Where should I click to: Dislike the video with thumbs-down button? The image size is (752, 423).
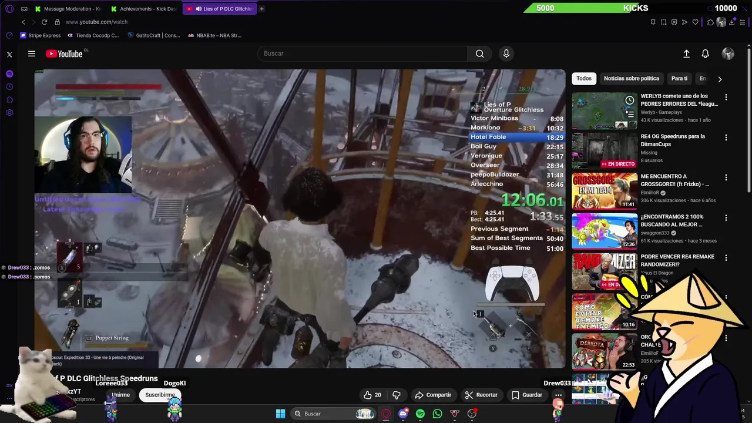pyautogui.click(x=397, y=395)
